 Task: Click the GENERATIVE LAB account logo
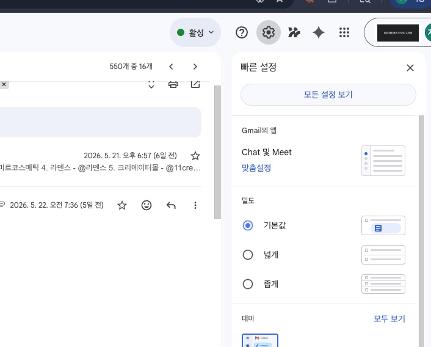pyautogui.click(x=398, y=33)
